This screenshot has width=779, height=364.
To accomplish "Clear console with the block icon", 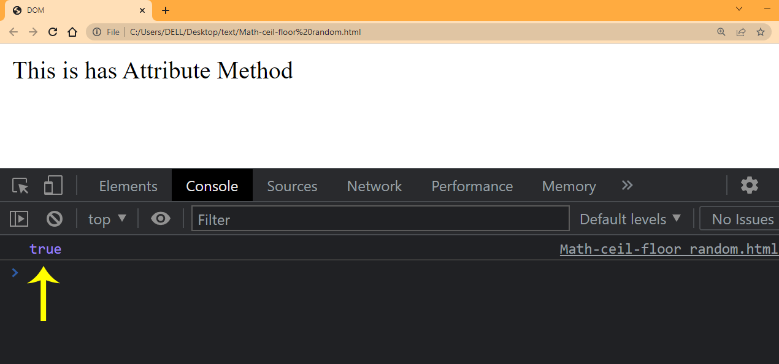I will [55, 219].
